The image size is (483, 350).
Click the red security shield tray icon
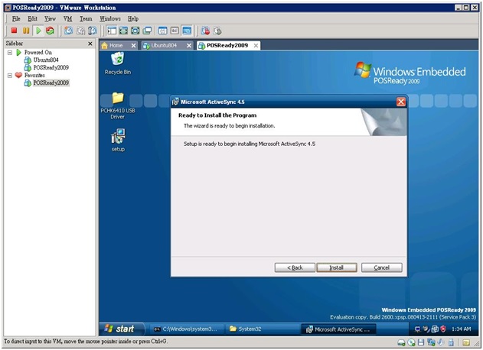click(x=443, y=329)
